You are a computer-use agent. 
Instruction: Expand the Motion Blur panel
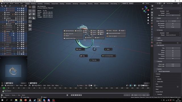click(160, 82)
